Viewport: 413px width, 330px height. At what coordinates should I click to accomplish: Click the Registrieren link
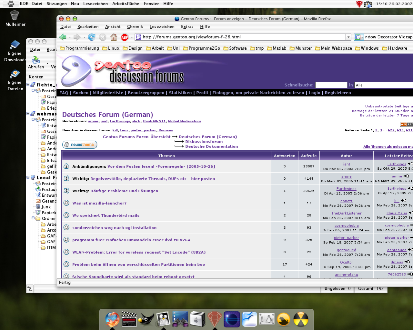click(x=338, y=93)
